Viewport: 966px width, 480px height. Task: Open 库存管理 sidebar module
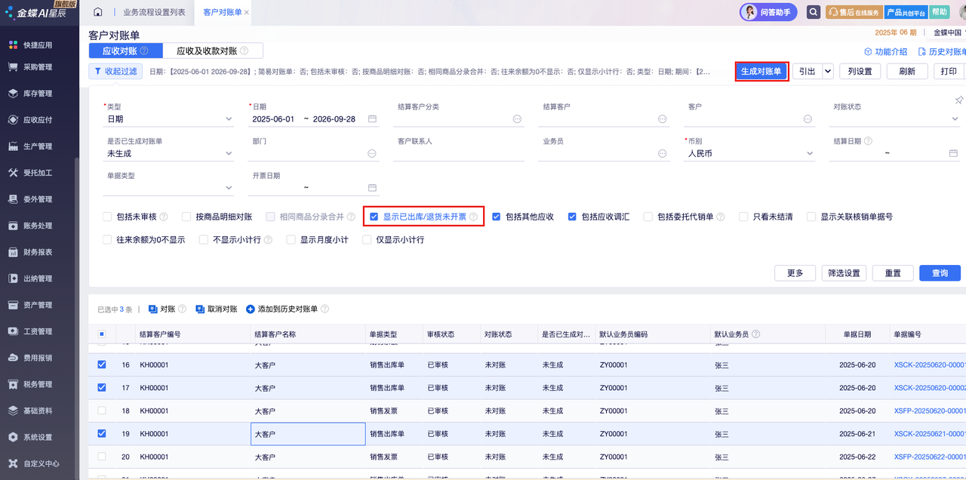pos(30,94)
